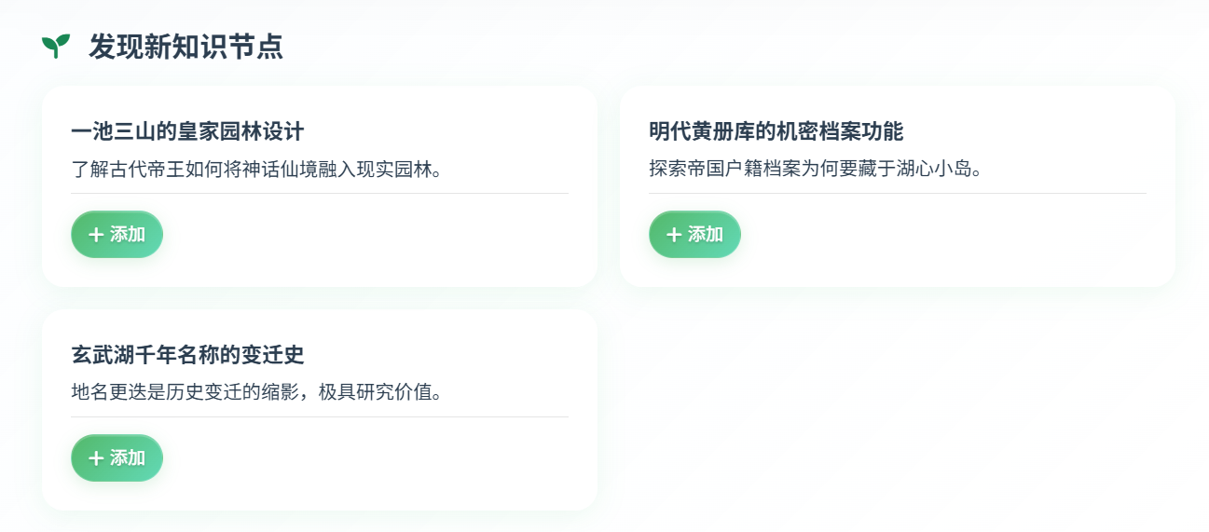Click divider line in 玄武湖 card
This screenshot has height=532, width=1209.
[319, 417]
